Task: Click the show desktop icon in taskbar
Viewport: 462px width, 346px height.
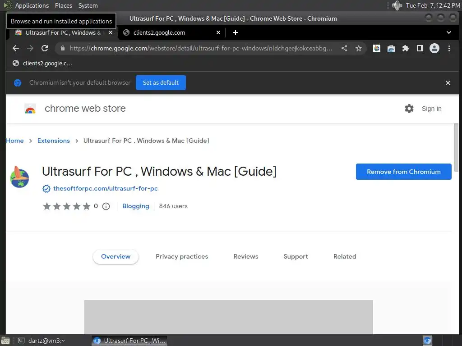Action: tap(5, 341)
